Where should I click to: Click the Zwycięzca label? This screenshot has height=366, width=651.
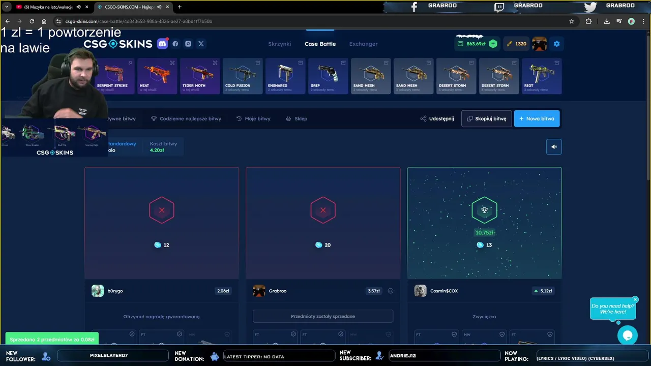coord(484,316)
